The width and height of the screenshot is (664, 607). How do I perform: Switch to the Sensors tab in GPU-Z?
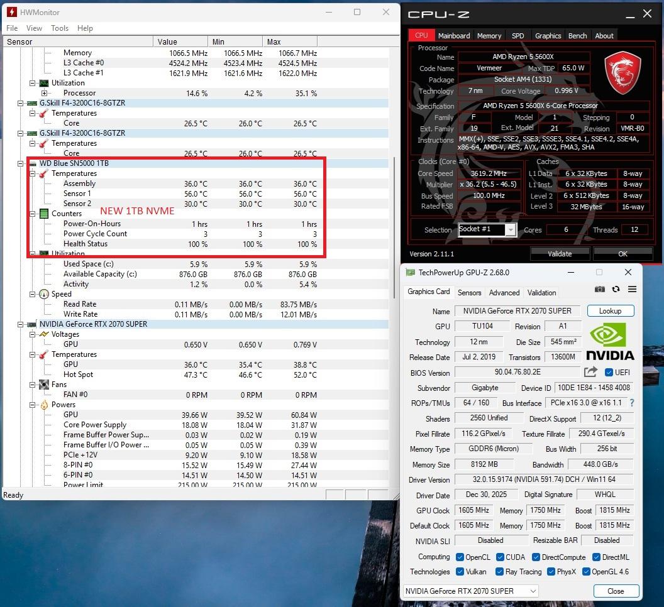[469, 292]
